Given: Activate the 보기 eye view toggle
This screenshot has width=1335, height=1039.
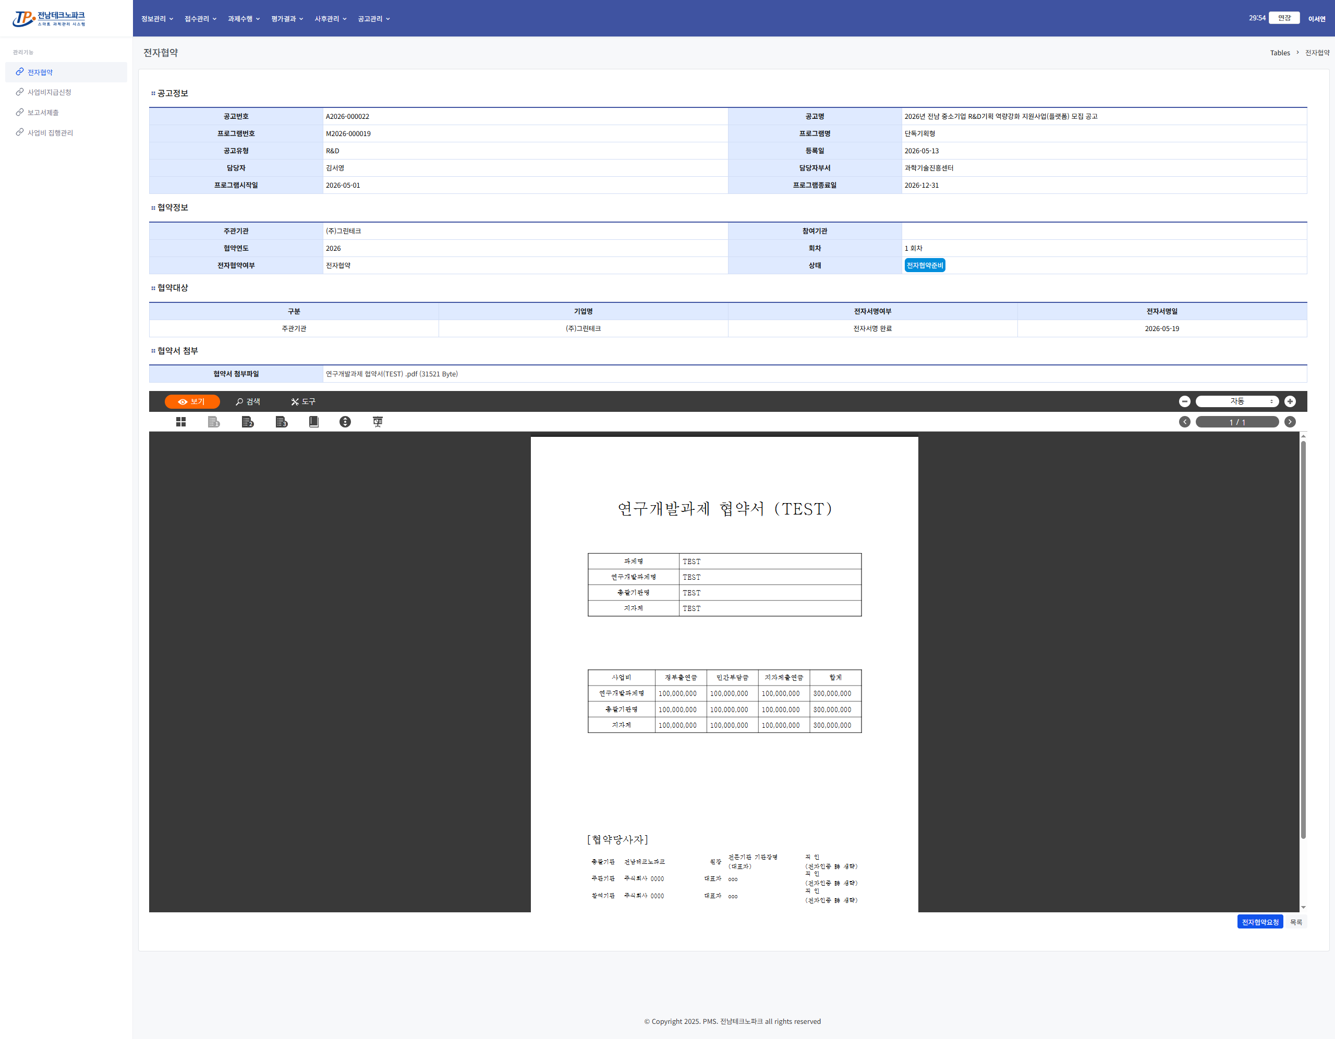Looking at the screenshot, I should click(192, 401).
